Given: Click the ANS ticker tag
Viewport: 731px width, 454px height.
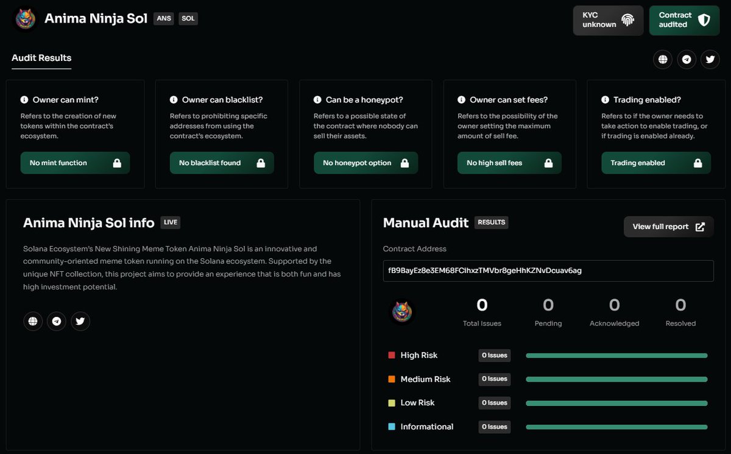Looking at the screenshot, I should (x=164, y=18).
